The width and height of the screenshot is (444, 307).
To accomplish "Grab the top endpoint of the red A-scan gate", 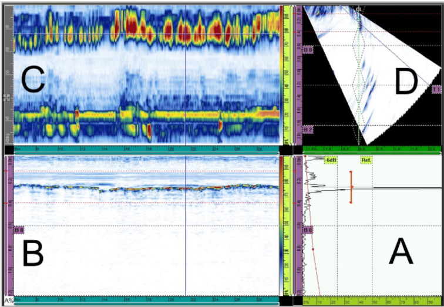I will pyautogui.click(x=351, y=171).
